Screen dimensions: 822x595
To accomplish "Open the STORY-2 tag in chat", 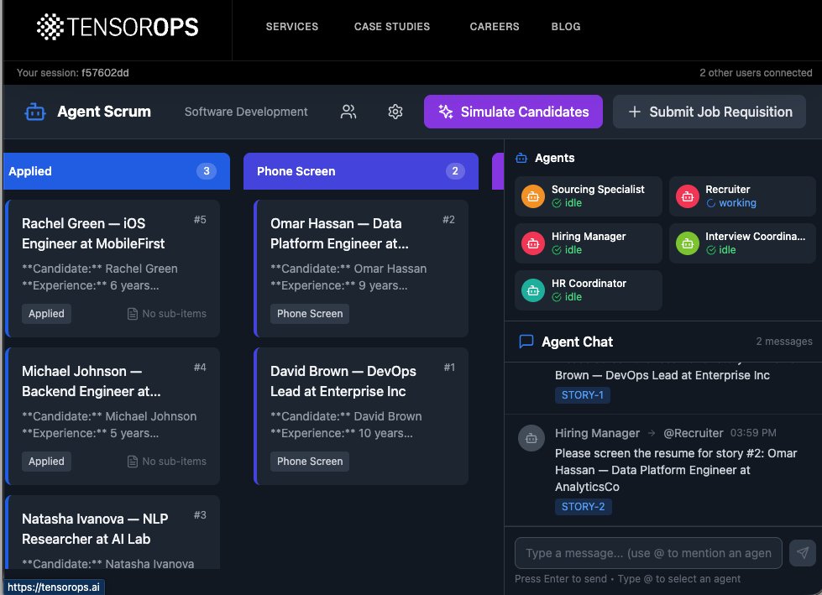I will pyautogui.click(x=583, y=506).
